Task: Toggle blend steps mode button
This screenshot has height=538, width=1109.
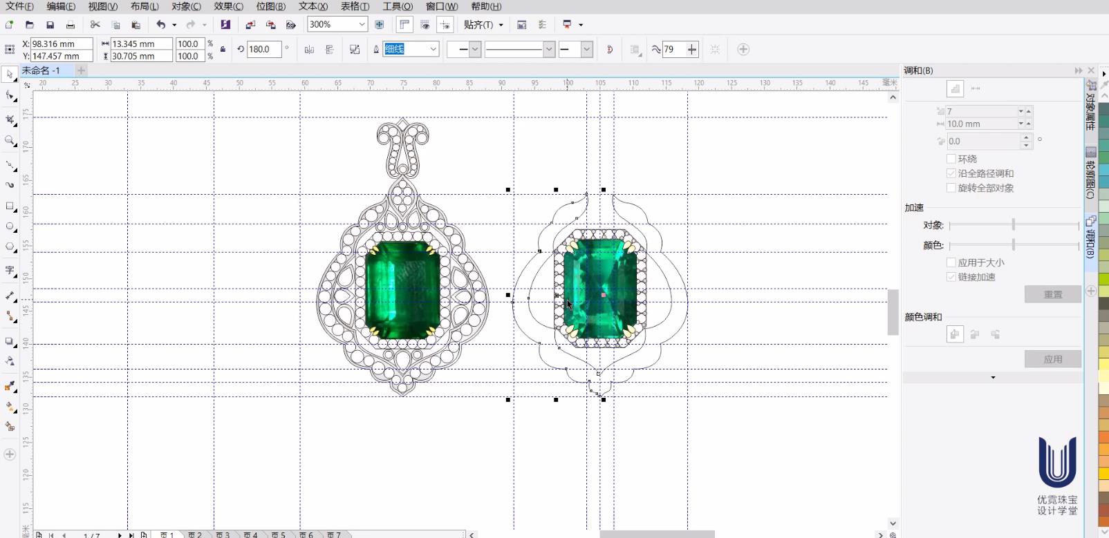Action: point(955,88)
